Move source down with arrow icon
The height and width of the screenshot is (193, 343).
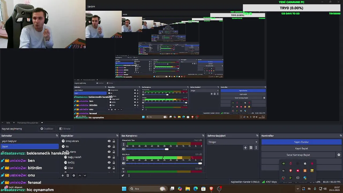pyautogui.click(x=85, y=176)
